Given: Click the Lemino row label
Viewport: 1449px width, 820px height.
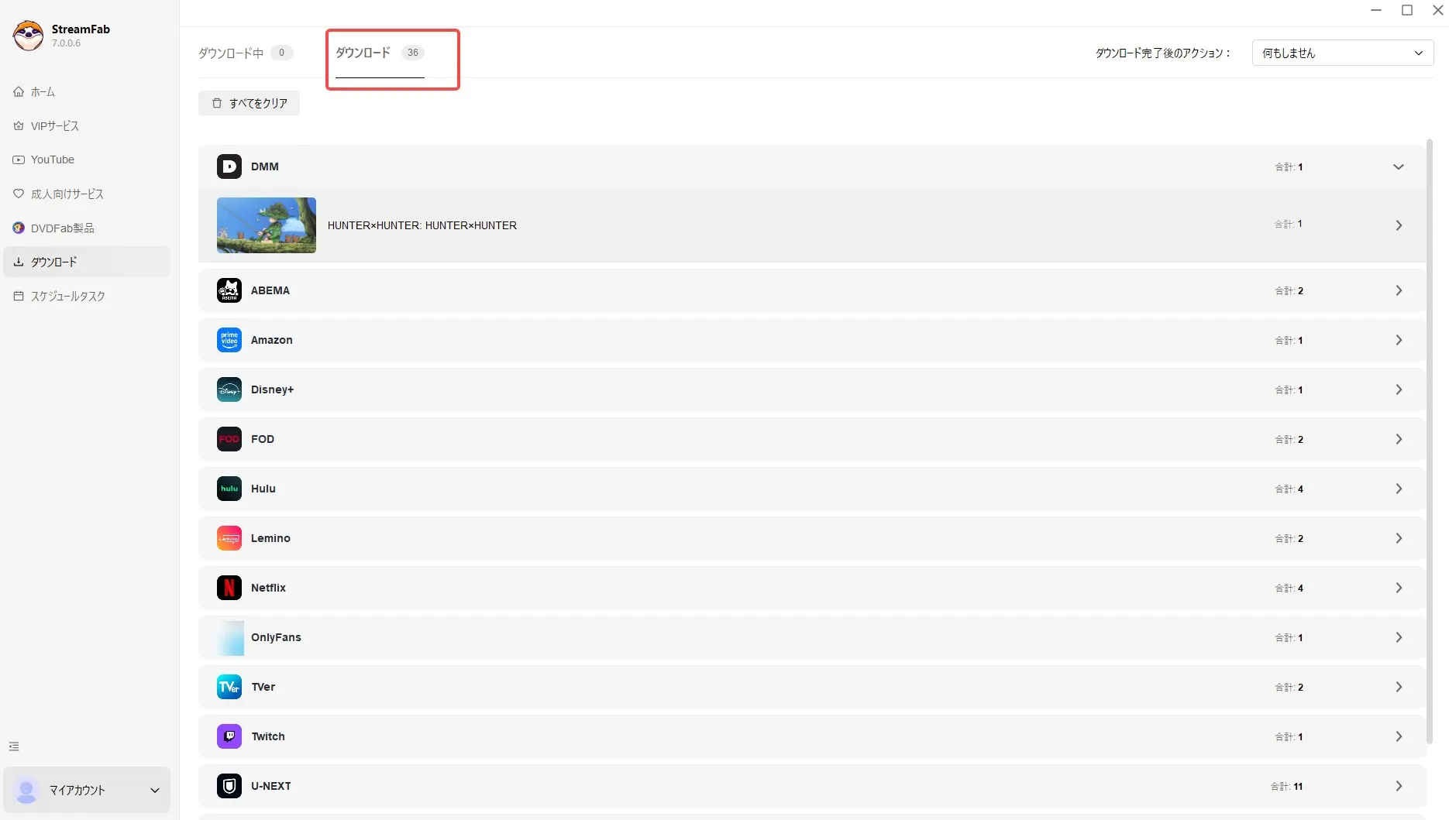Looking at the screenshot, I should pos(270,538).
